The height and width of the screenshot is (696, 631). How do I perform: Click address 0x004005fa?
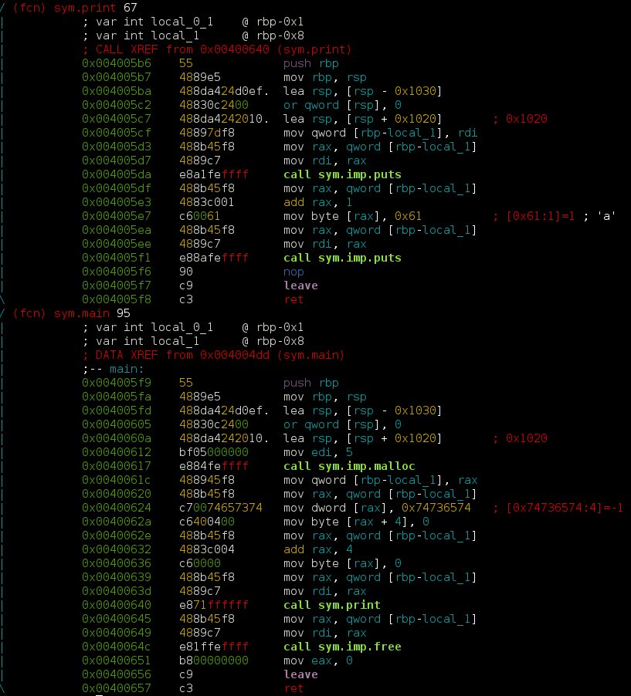[x=117, y=397]
